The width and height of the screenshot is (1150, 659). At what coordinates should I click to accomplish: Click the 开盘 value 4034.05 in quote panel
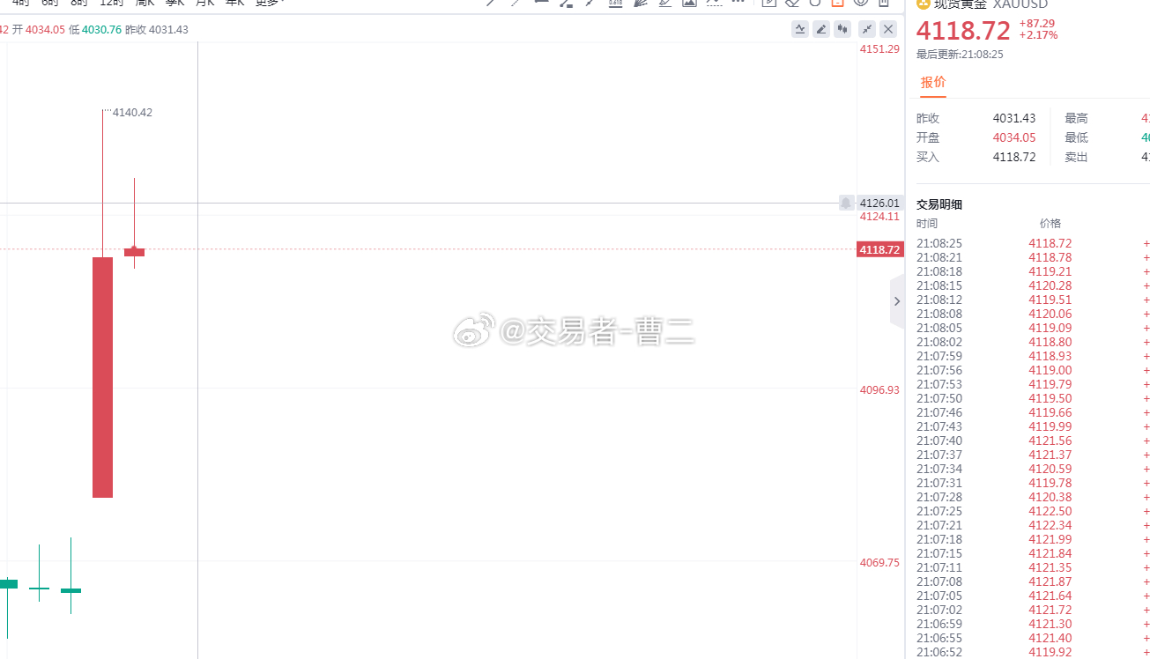[1014, 137]
